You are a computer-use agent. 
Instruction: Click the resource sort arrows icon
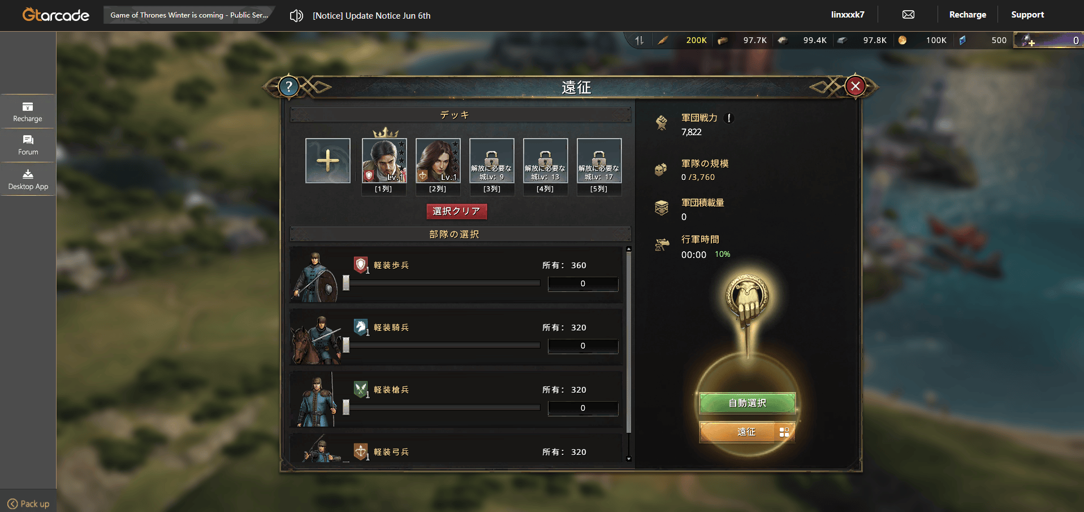pyautogui.click(x=640, y=40)
